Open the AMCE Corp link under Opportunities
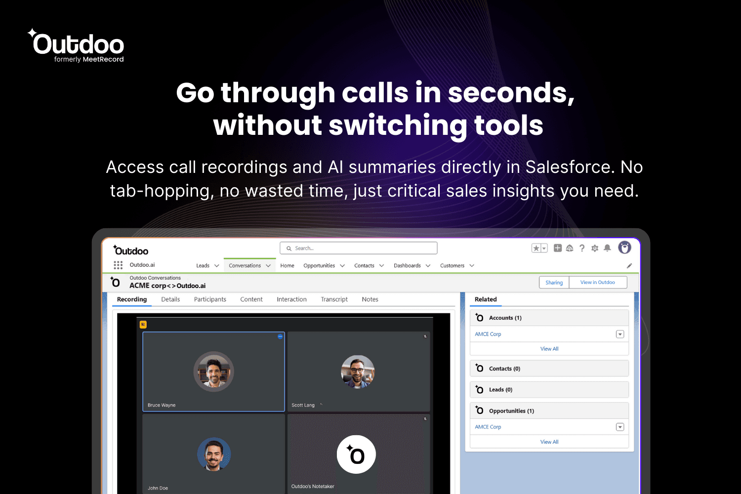This screenshot has height=494, width=741. click(x=488, y=427)
